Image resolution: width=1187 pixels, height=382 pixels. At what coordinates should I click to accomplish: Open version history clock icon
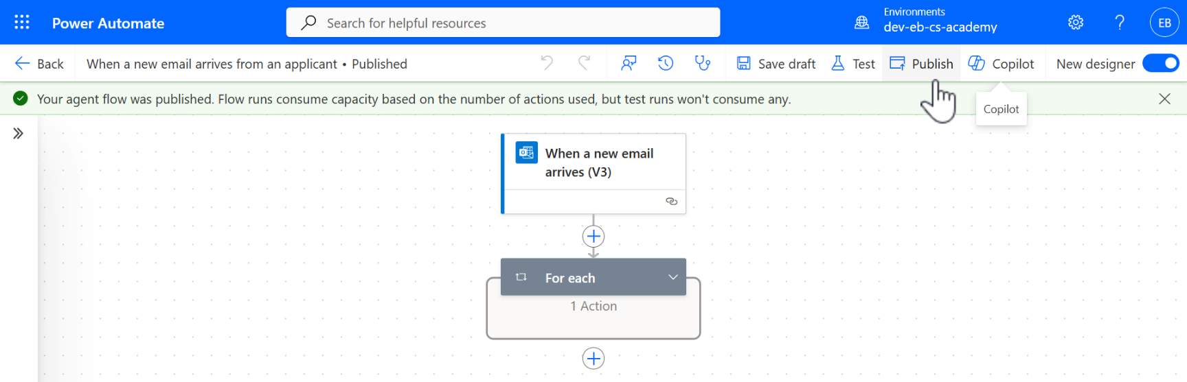665,64
